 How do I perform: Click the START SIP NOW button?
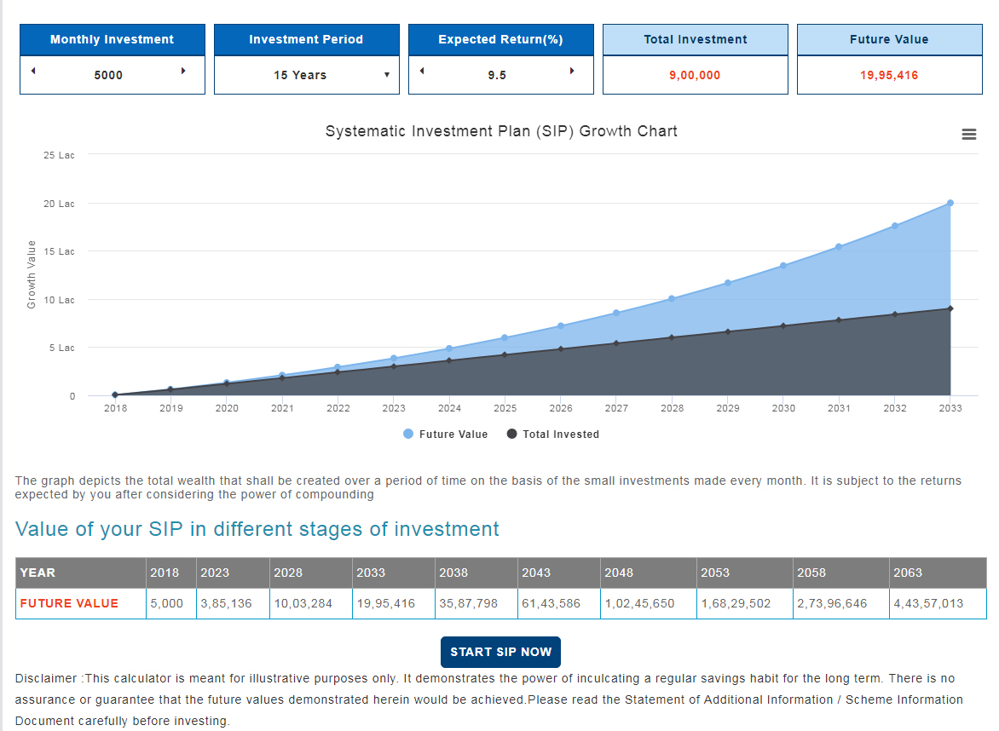(500, 652)
